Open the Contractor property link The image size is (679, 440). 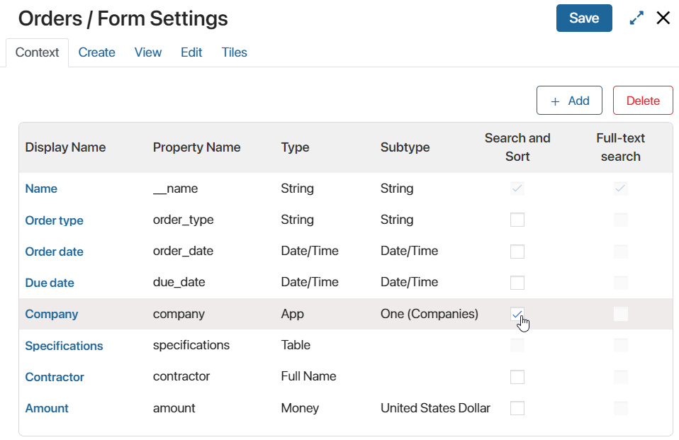click(x=55, y=377)
